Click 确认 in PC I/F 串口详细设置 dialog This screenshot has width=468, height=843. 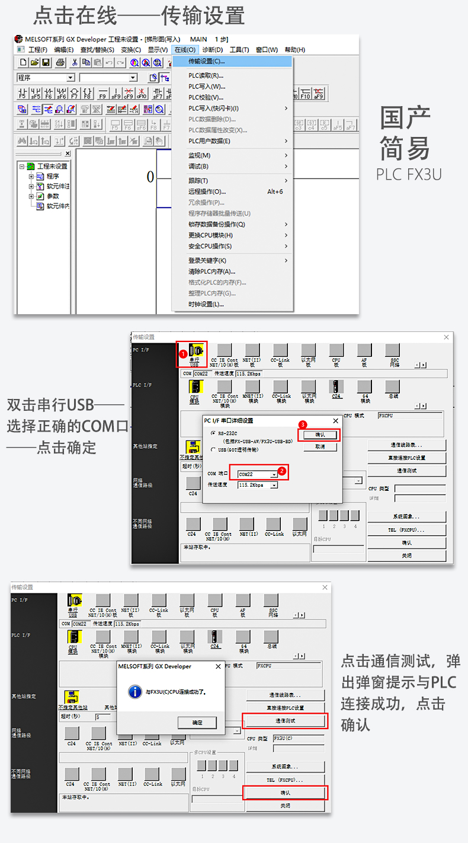coord(320,435)
